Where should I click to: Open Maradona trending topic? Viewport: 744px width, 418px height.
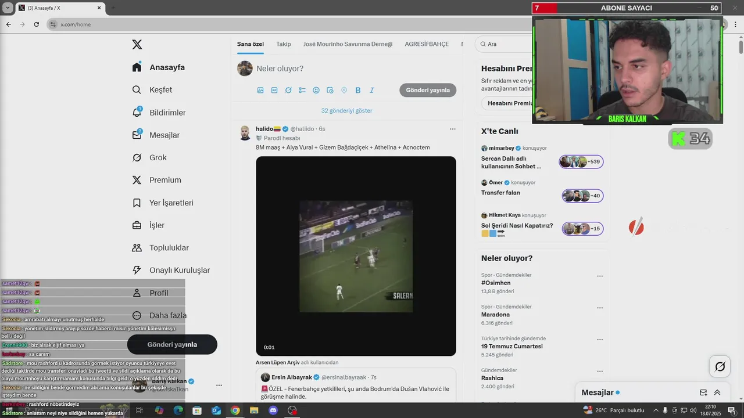coord(495,315)
